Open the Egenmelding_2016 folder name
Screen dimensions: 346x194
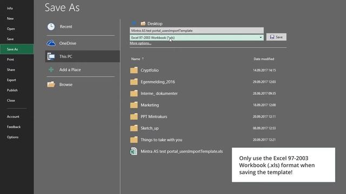click(158, 82)
